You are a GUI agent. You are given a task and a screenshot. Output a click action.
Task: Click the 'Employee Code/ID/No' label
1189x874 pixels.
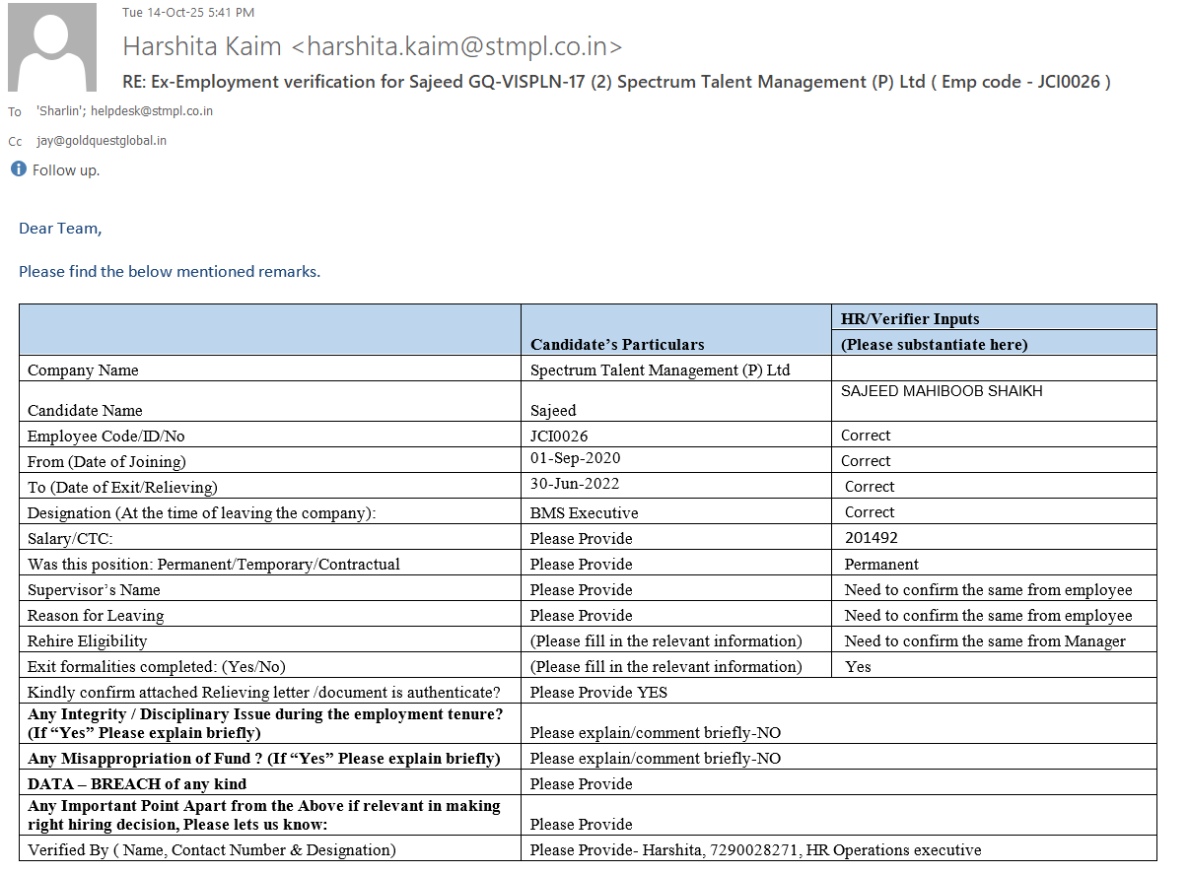pos(106,436)
